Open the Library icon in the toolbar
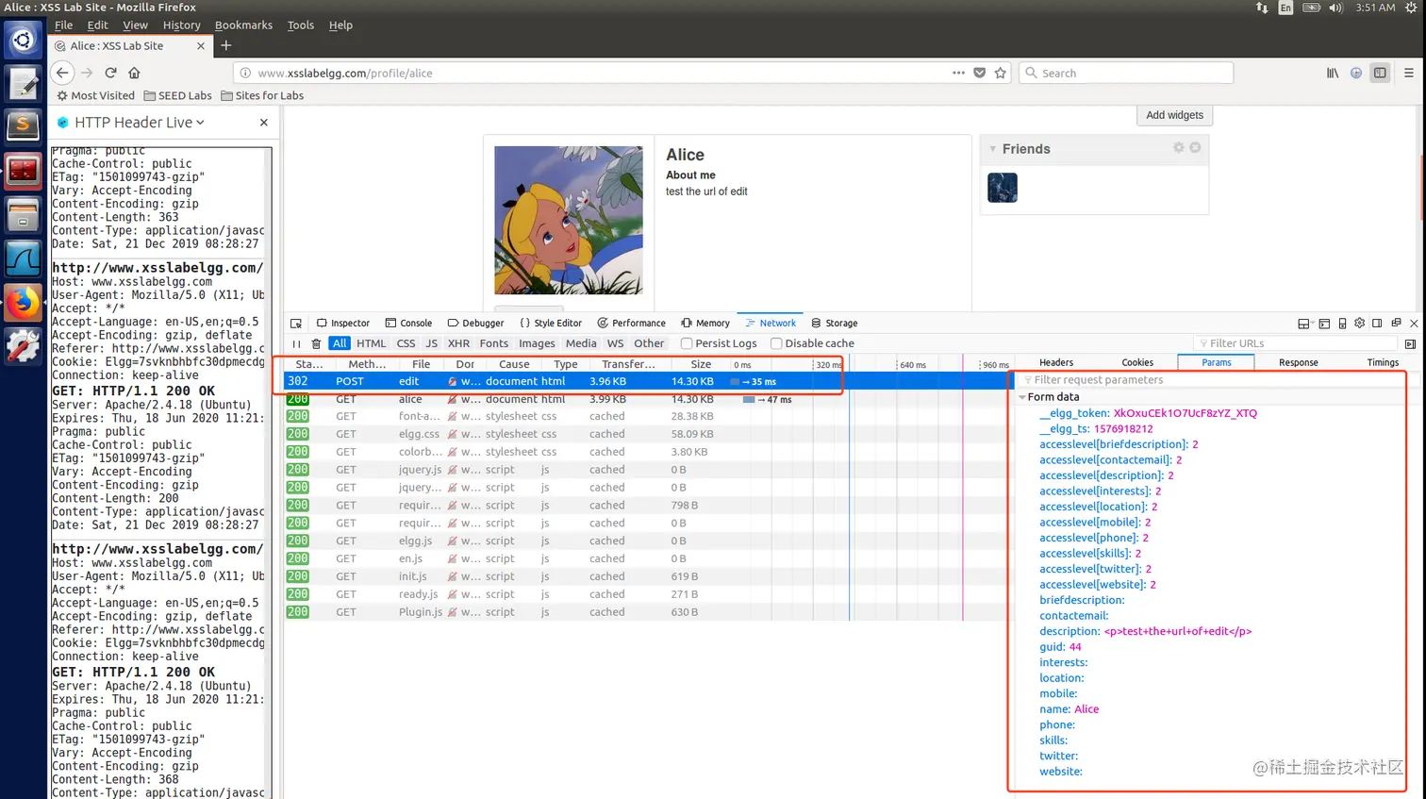This screenshot has width=1426, height=799. point(1333,73)
